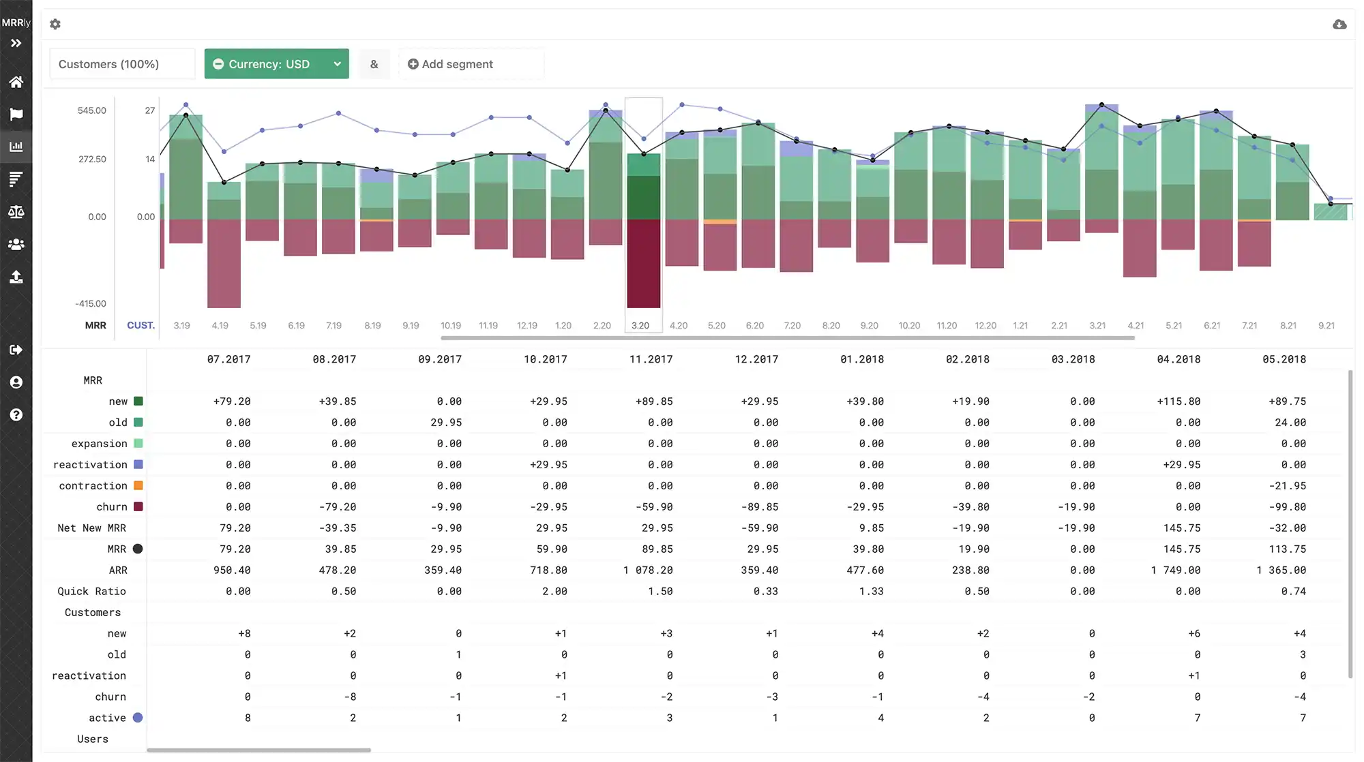Click the Add segment button
This screenshot has height=762, width=1364.
coord(471,63)
